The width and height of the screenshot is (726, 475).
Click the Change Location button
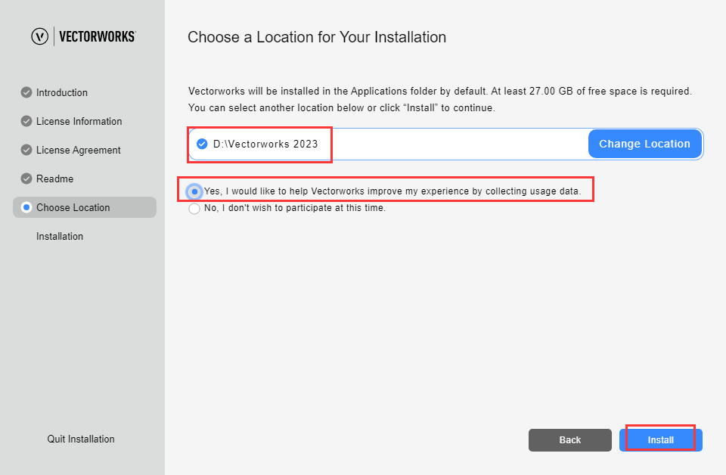(644, 144)
